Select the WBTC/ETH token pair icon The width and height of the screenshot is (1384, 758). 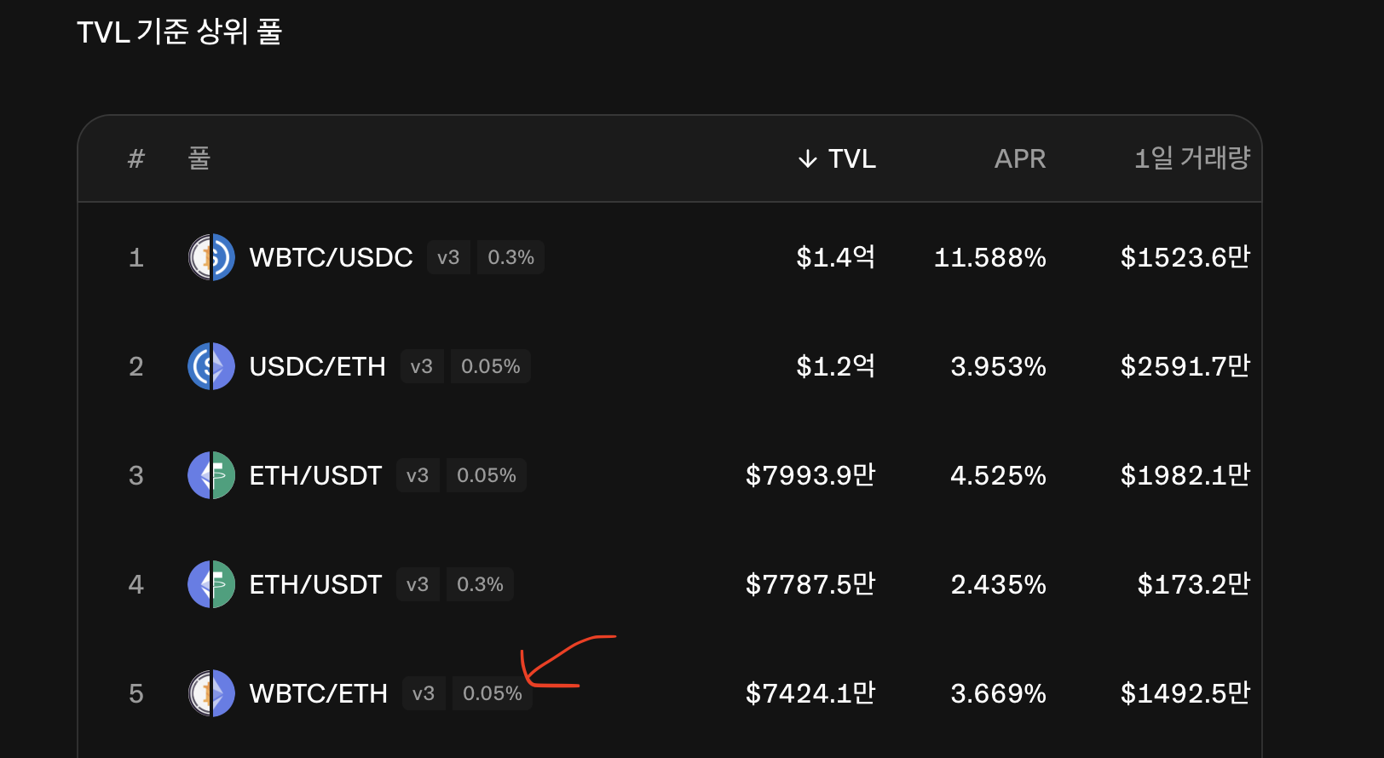[x=210, y=692]
